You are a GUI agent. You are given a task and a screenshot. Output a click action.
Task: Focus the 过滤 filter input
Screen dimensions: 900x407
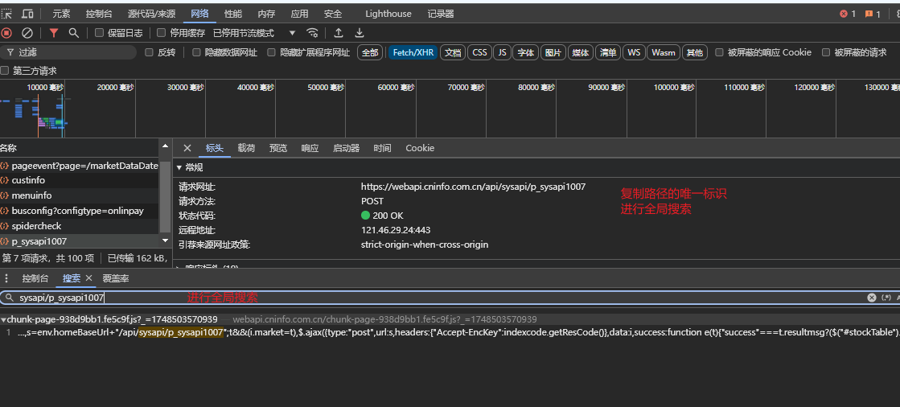click(68, 52)
